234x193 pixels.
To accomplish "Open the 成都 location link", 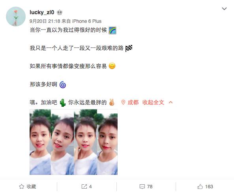I will pyautogui.click(x=133, y=102).
